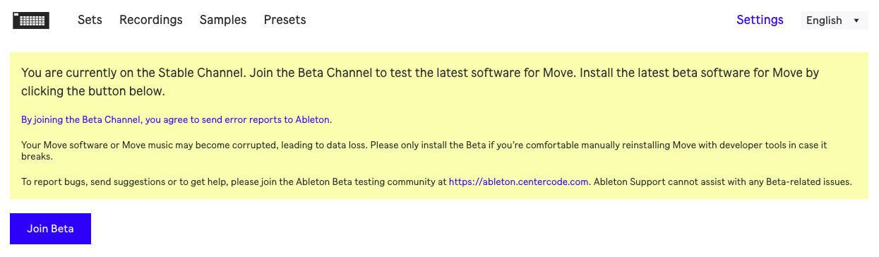Viewport: 879px width, 257px height.
Task: Open the Settings link
Action: [x=760, y=20]
